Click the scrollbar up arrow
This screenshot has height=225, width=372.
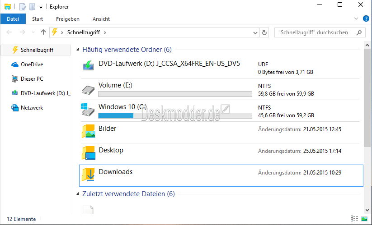[x=367, y=45]
